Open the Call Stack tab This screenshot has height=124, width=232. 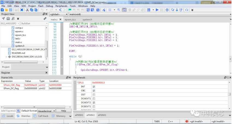(41, 116)
